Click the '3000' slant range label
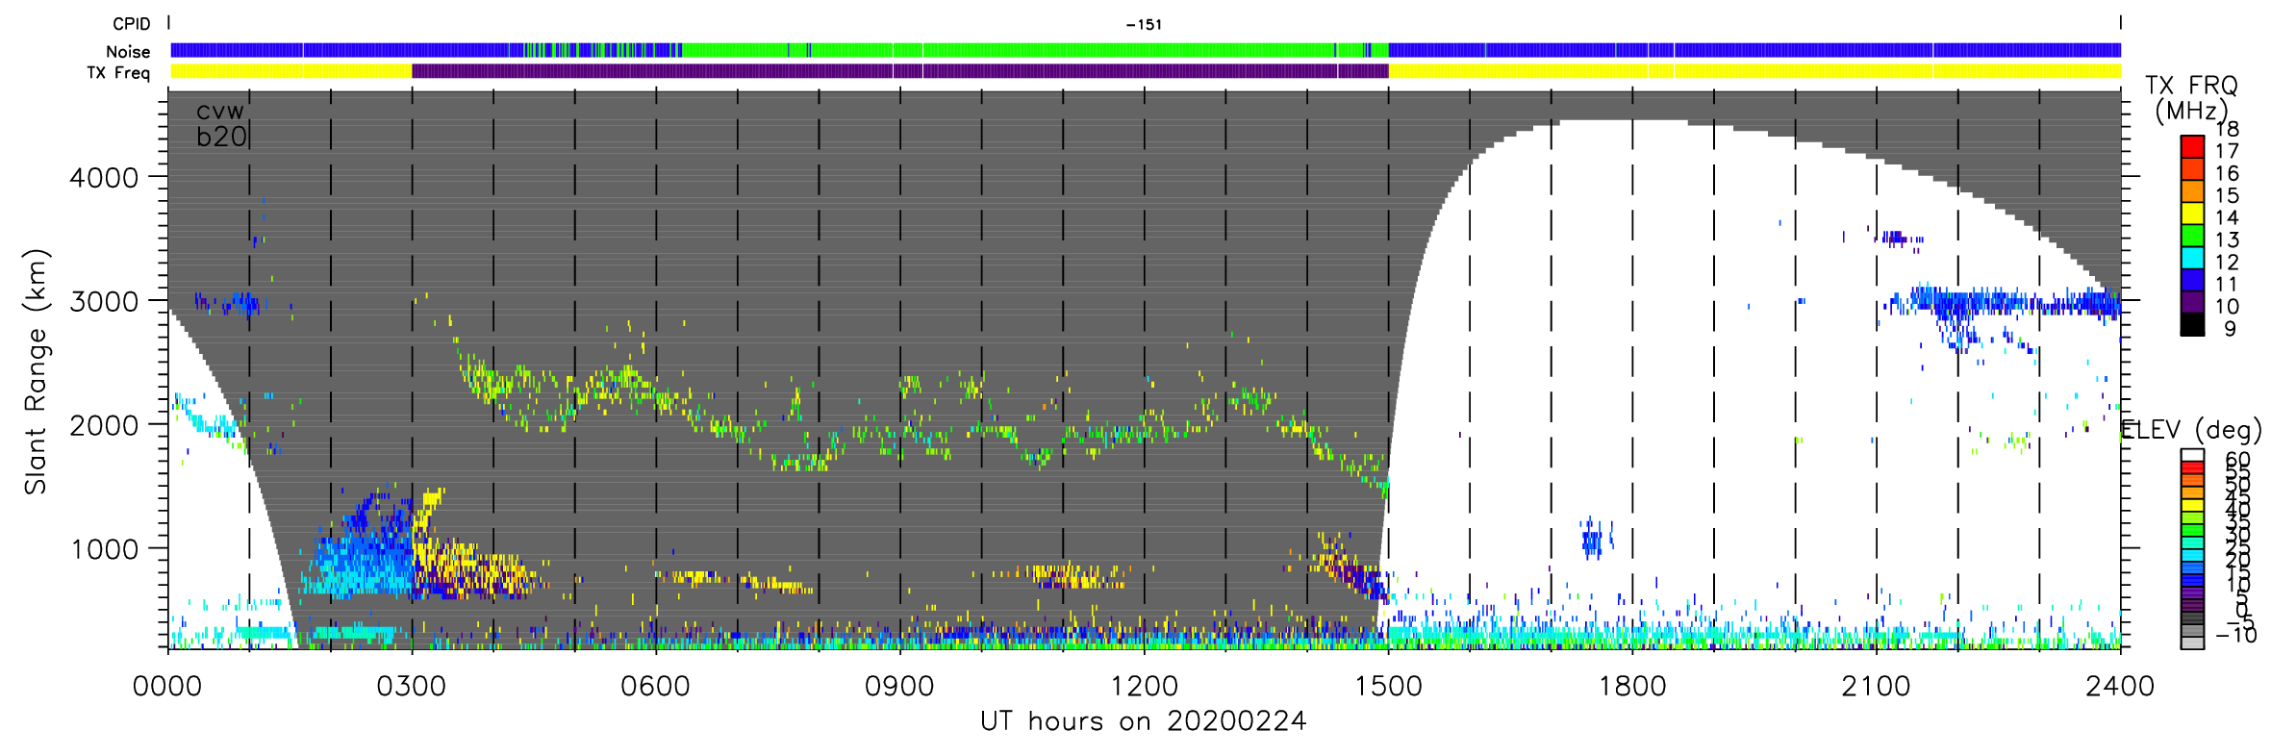 point(104,302)
